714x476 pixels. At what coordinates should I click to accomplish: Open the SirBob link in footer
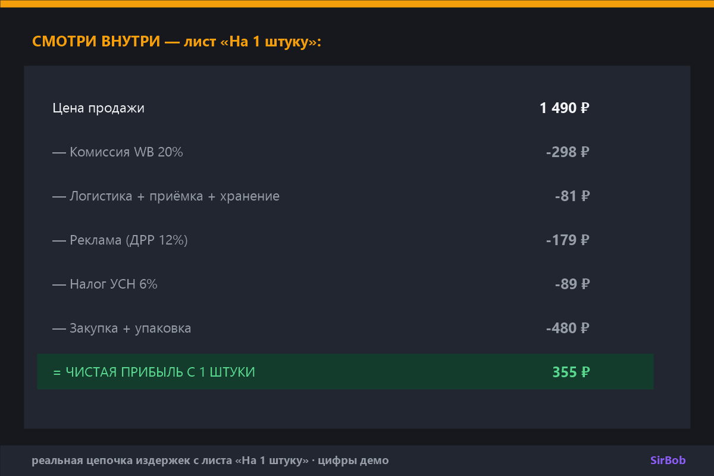[668, 461]
